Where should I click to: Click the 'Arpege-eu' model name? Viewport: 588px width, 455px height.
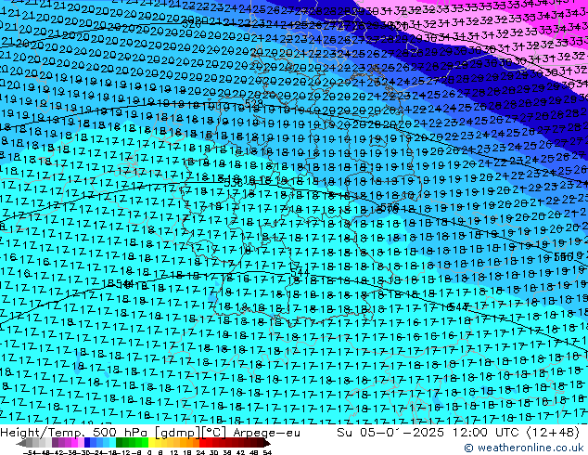click(x=266, y=433)
